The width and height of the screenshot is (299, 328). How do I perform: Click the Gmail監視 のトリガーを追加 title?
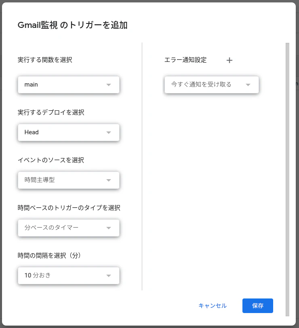(72, 25)
